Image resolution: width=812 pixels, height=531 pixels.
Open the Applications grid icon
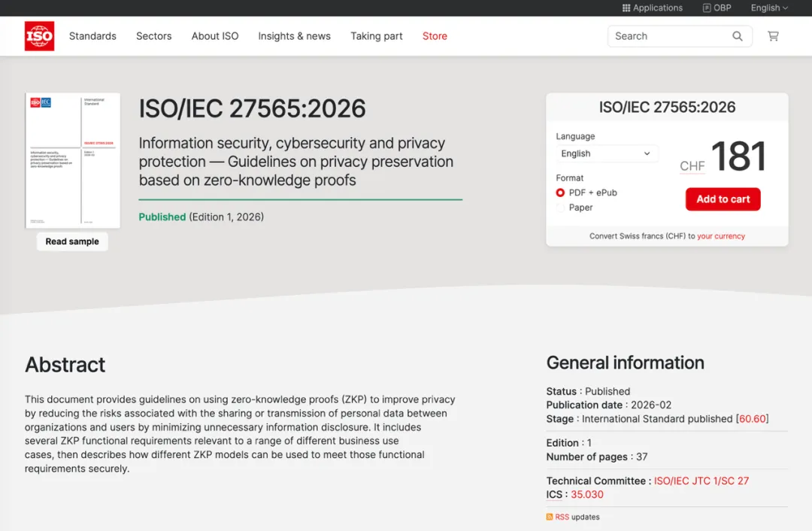click(626, 8)
